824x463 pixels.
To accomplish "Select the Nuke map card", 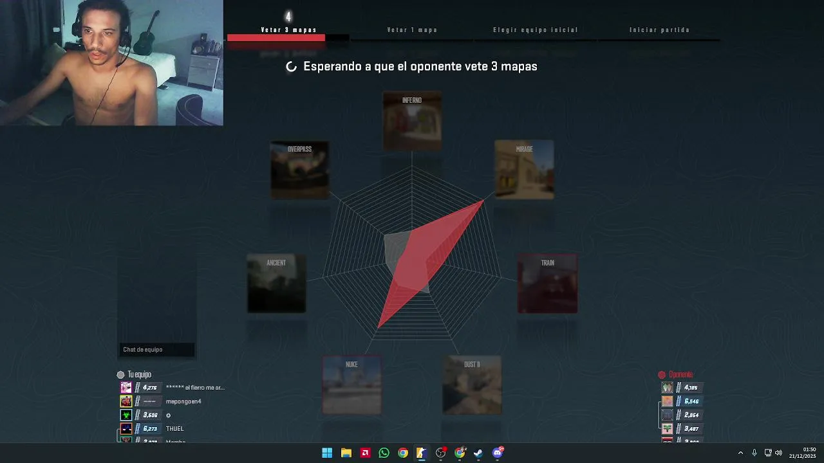I will click(351, 385).
